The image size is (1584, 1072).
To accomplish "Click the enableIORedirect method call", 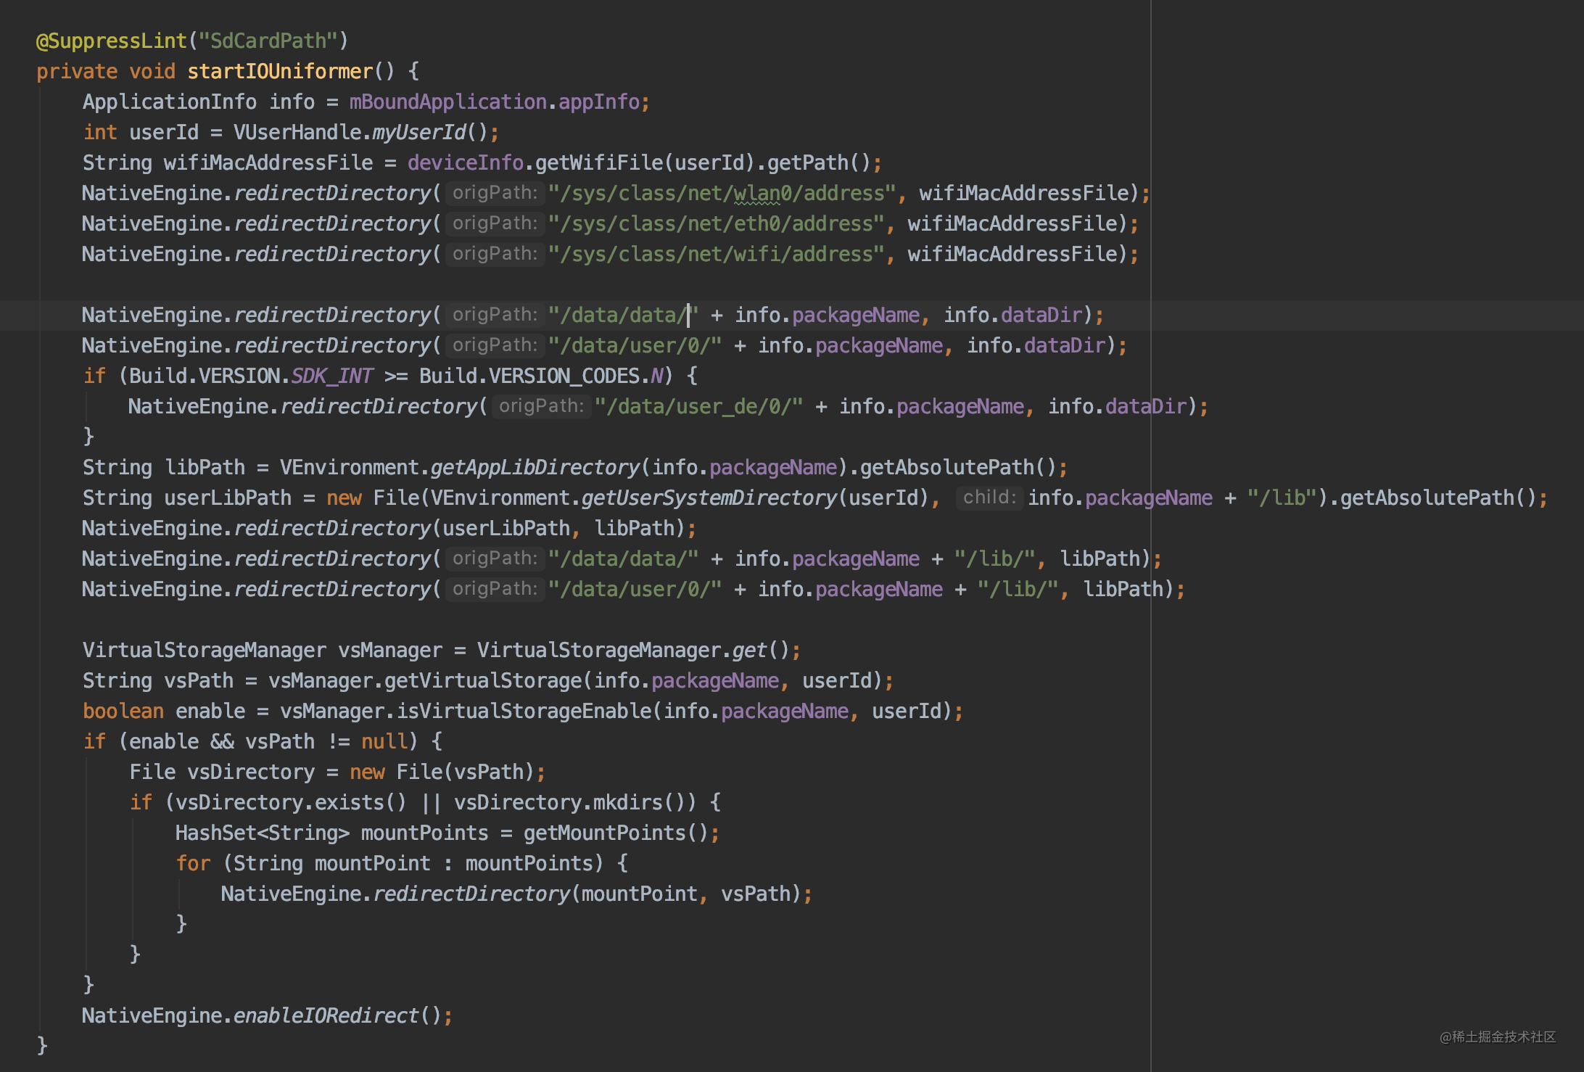I will coord(326,1015).
